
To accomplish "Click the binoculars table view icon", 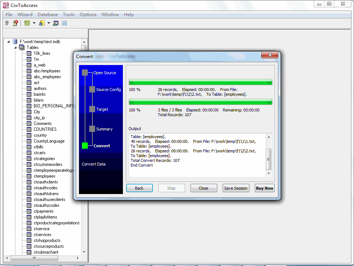I will [x=56, y=23].
